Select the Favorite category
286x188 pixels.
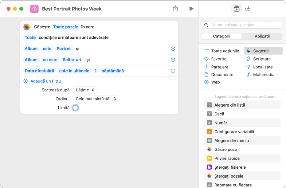(219, 59)
